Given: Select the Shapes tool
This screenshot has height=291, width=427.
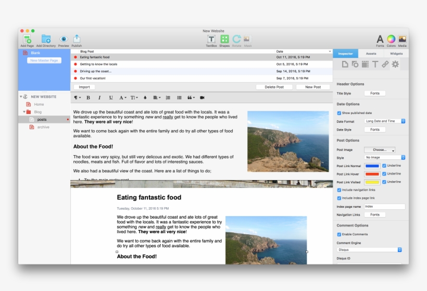Looking at the screenshot, I should tap(224, 39).
